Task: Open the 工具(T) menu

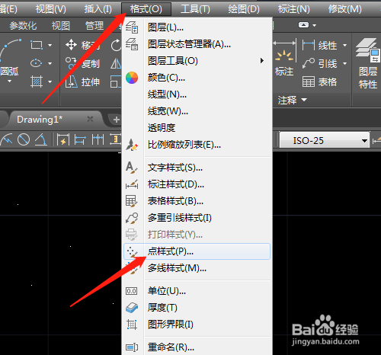Action: click(x=195, y=9)
